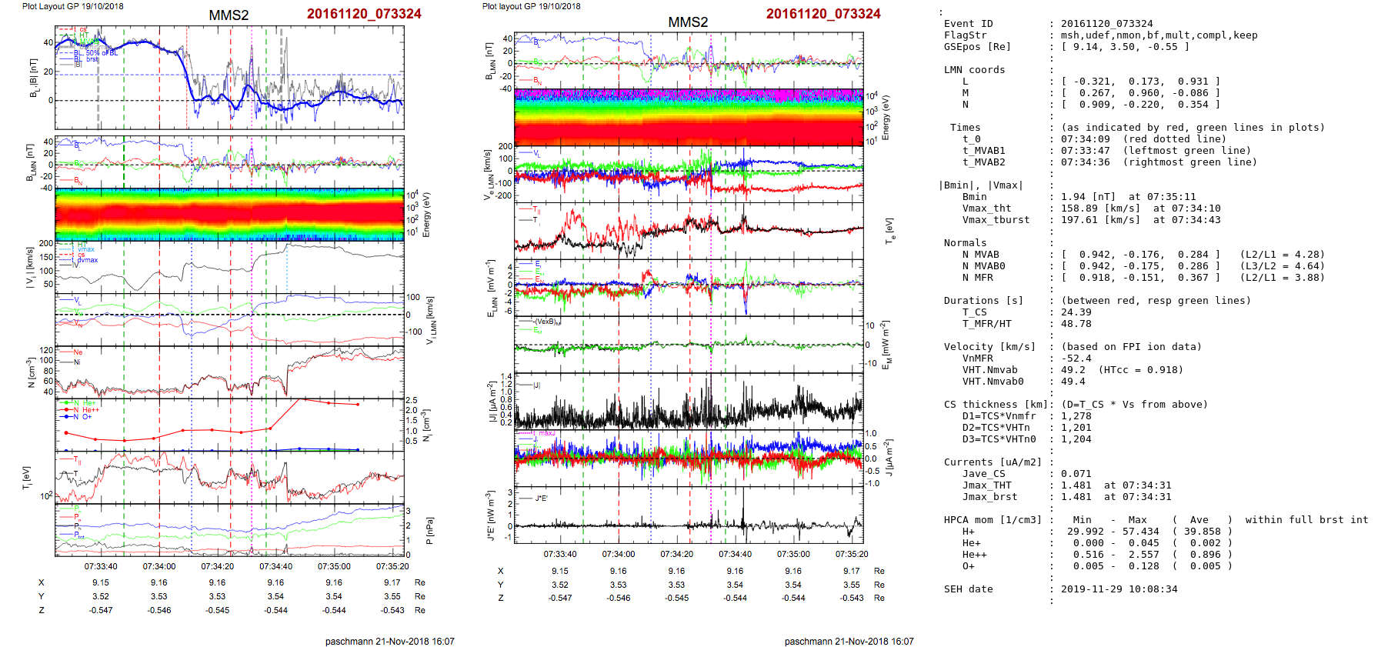Select the red 20161120_073324 label on the left plot
This screenshot has height=647, width=1388.
(x=363, y=14)
